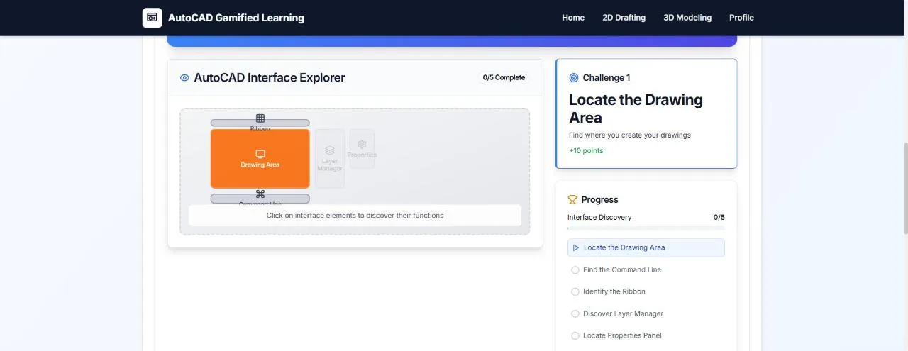Click the AutoCAD Interface Explorer heading

click(270, 78)
